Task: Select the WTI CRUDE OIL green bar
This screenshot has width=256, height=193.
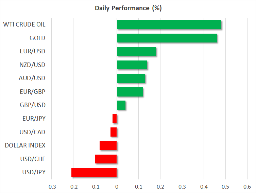Action: click(x=169, y=25)
